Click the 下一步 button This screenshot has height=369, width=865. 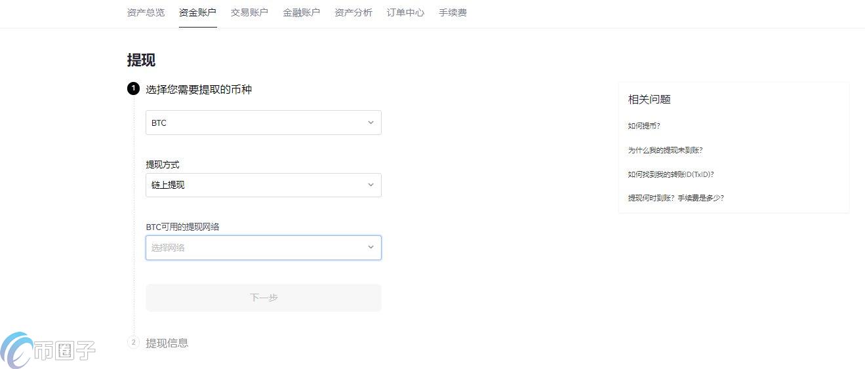point(263,298)
